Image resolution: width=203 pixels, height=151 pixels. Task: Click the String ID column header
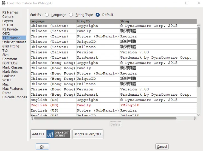98,21
